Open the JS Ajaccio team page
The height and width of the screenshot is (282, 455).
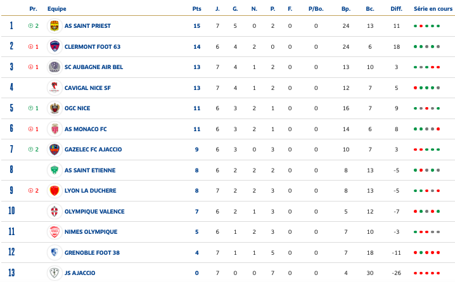click(x=80, y=273)
